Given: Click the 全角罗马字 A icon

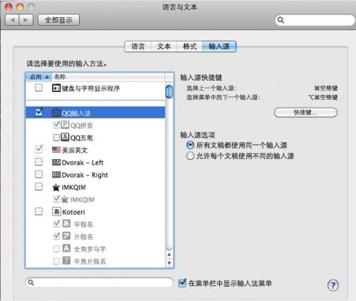Looking at the screenshot, I should click(x=66, y=248).
